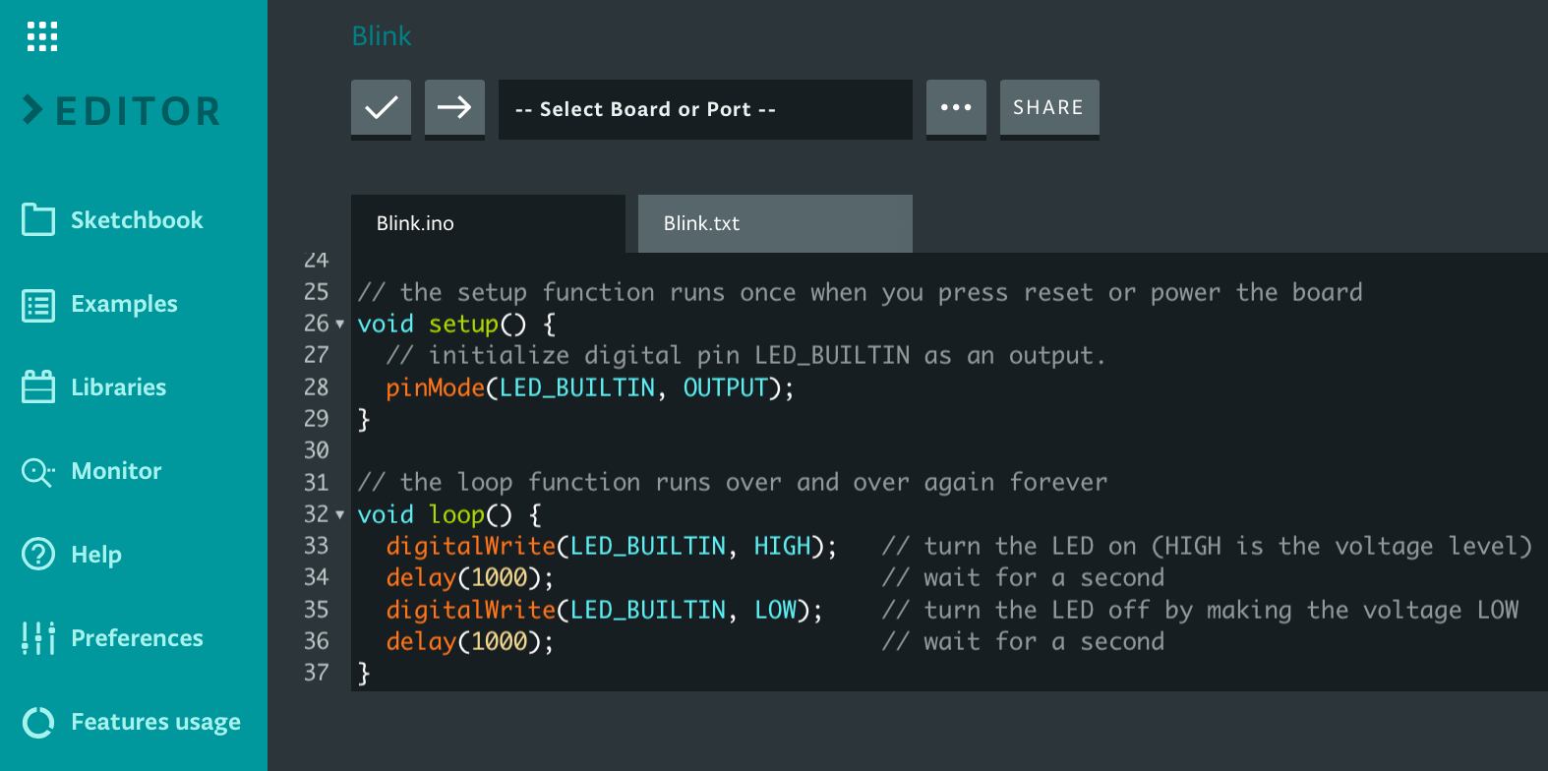Click the 'turn the LED off' comment
The image size is (1548, 771).
coord(1200,610)
